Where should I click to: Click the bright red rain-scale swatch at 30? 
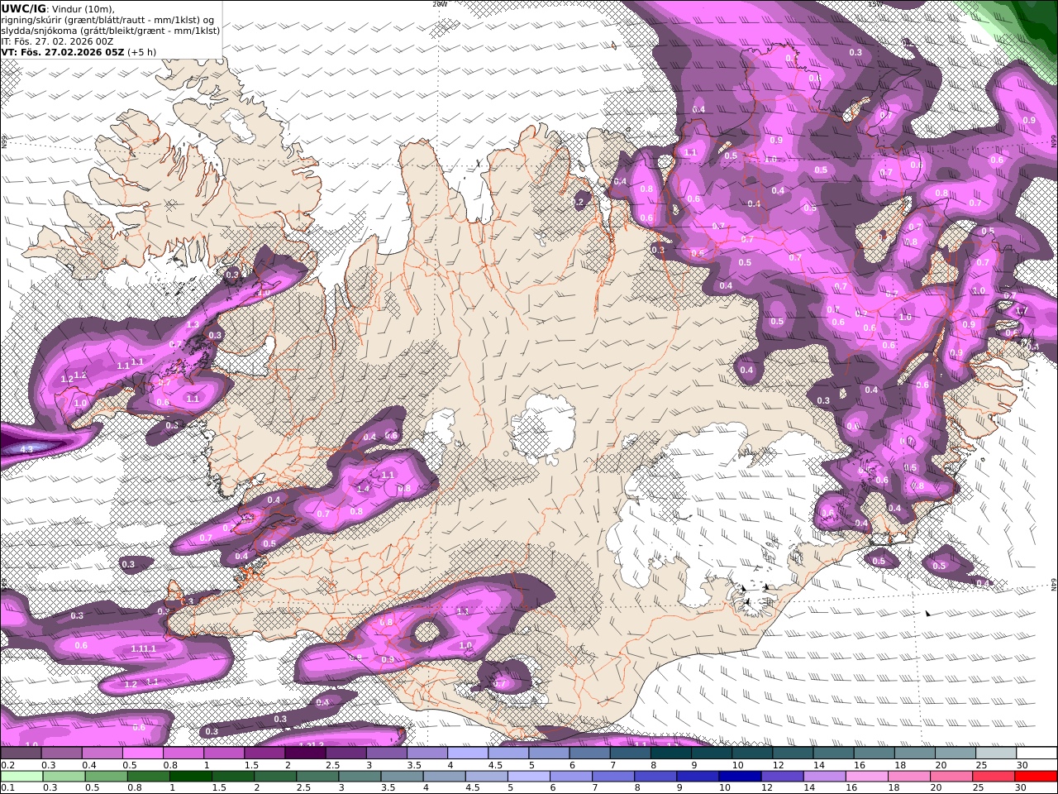[1036, 777]
